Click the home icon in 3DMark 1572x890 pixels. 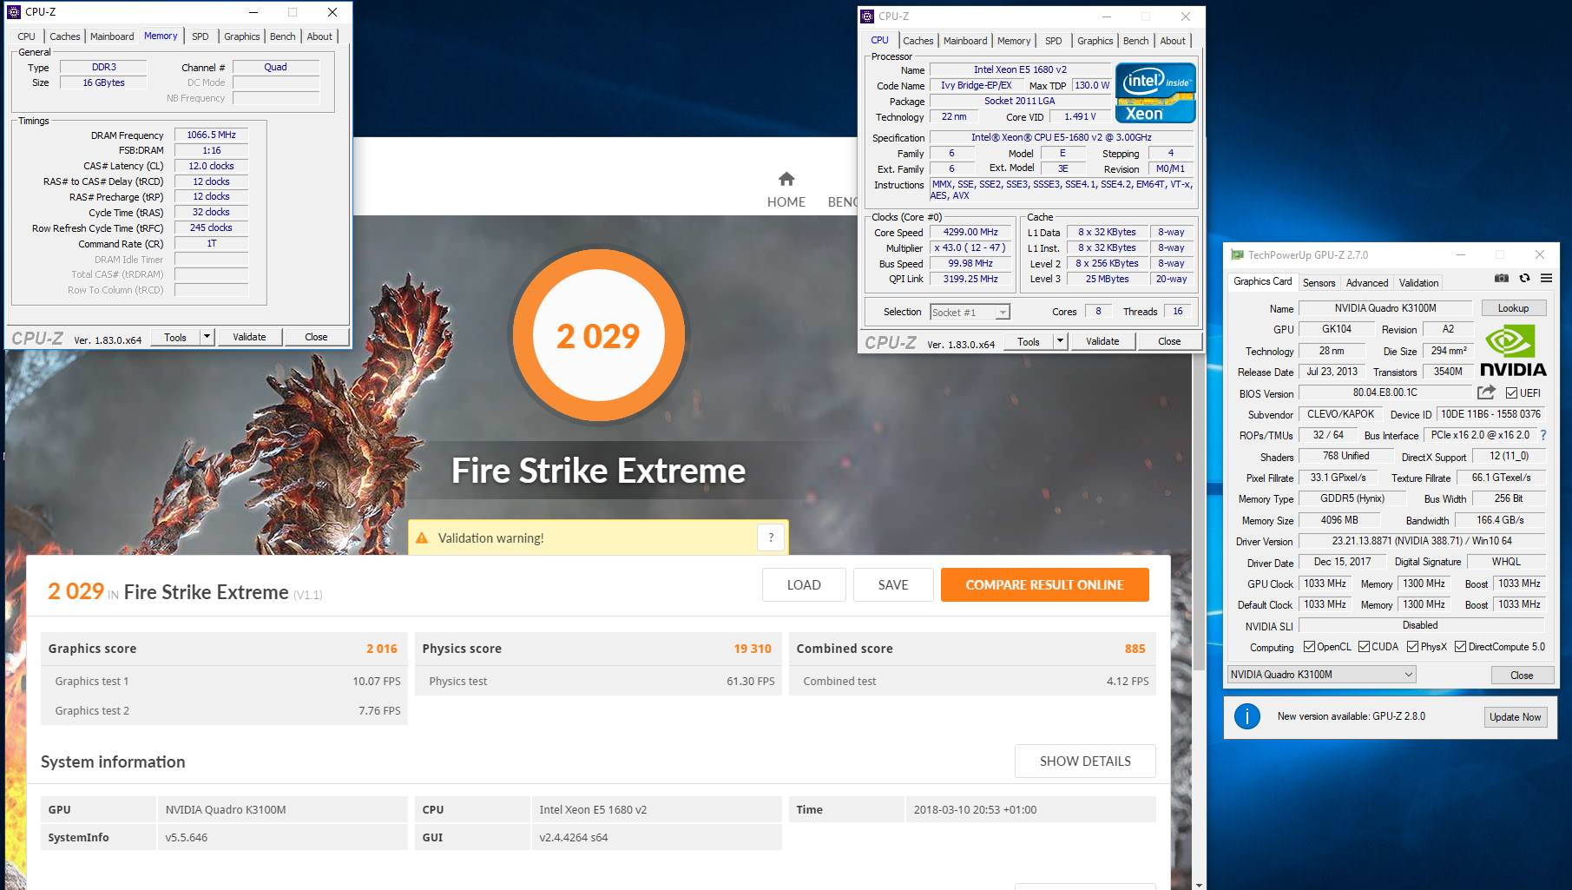tap(786, 179)
